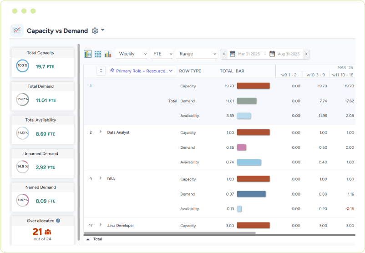Click the 21 over allocated count

coord(37,232)
